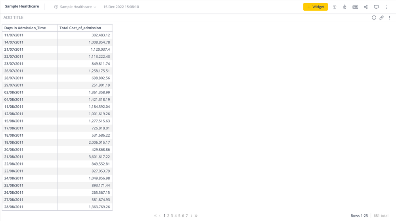Go to page 2 of the table
The height and width of the screenshot is (221, 396).
coord(168,216)
